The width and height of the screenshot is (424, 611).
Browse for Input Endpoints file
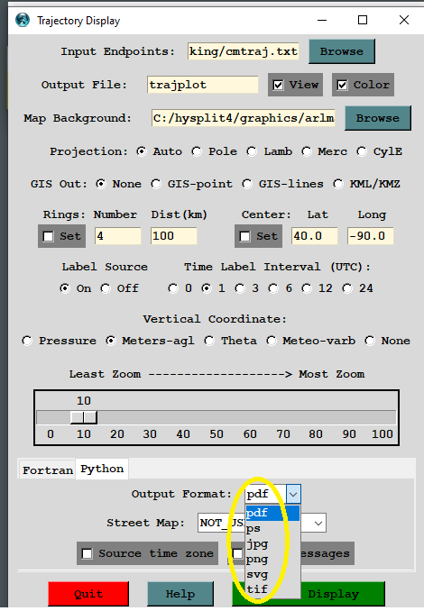tap(342, 51)
